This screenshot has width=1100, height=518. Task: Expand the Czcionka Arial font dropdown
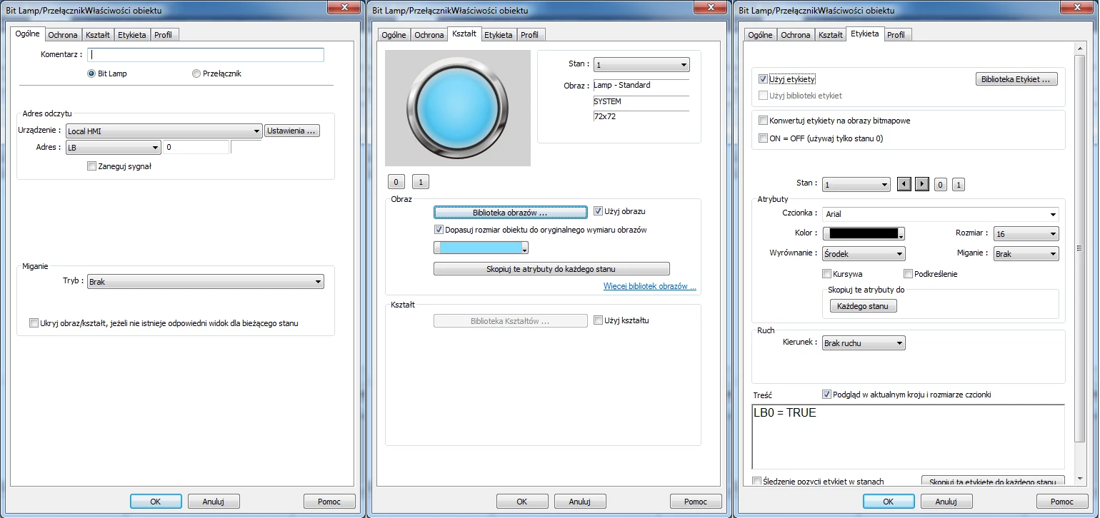click(940, 214)
